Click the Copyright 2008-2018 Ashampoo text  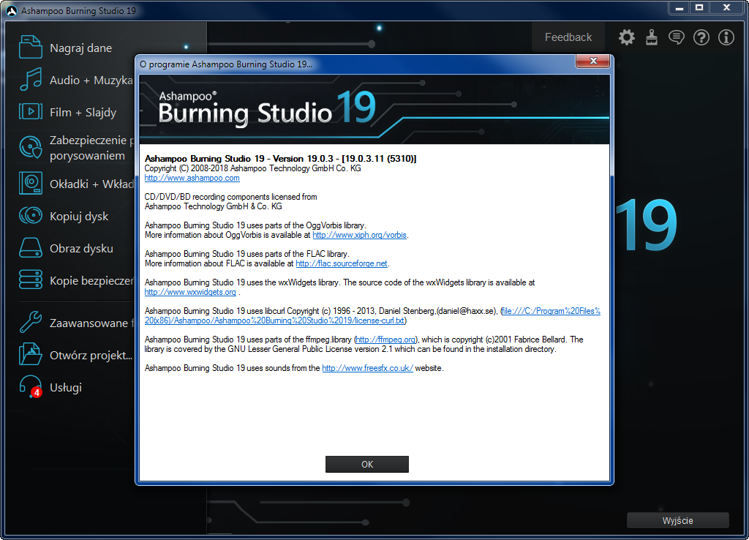(252, 168)
